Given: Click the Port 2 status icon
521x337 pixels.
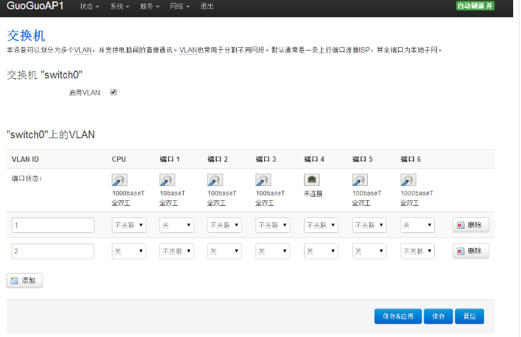Looking at the screenshot, I should pos(216,180).
